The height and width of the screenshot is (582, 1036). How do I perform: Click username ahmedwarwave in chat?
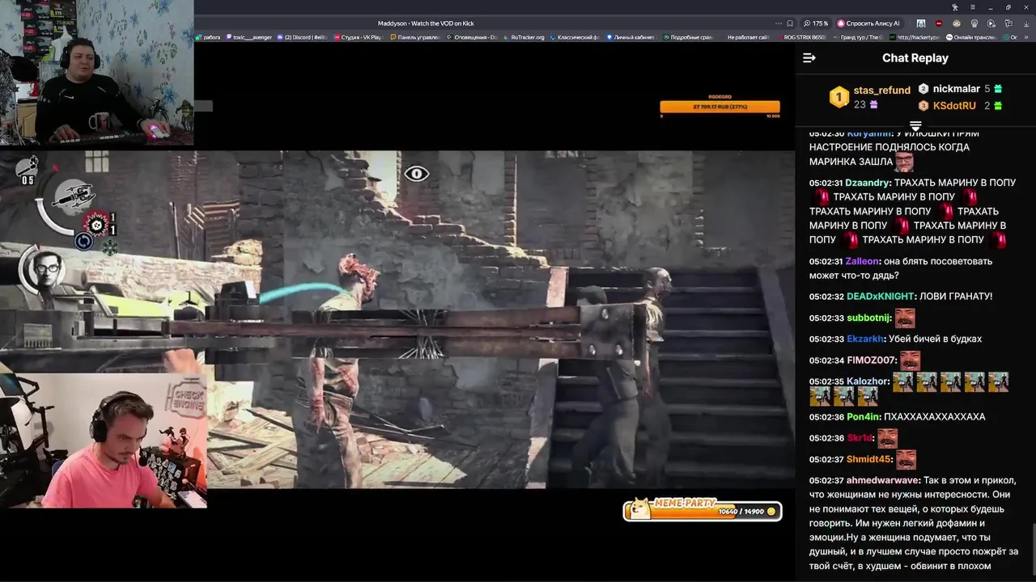(883, 480)
